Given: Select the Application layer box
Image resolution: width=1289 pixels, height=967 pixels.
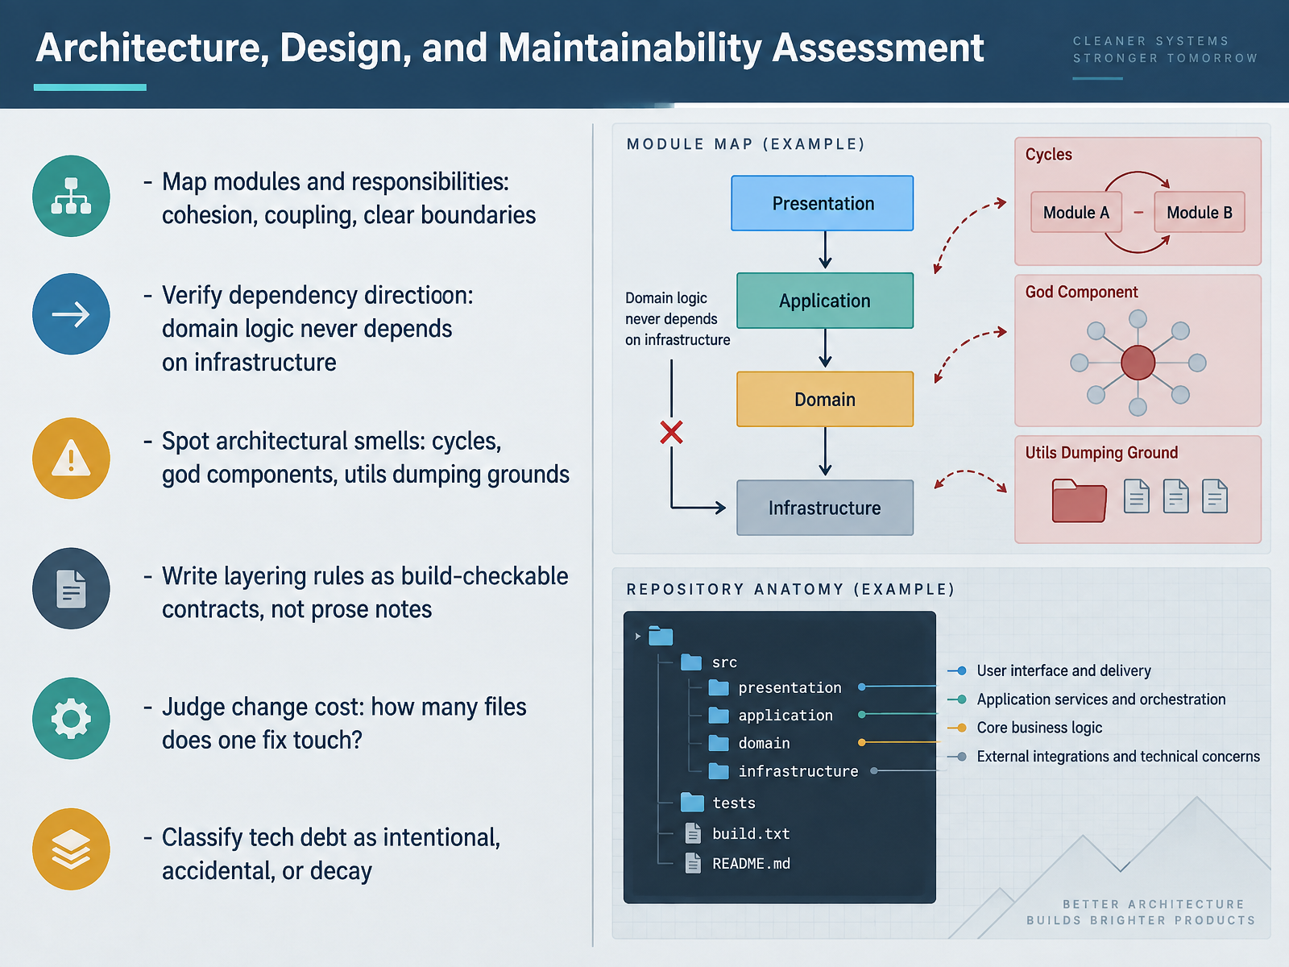Looking at the screenshot, I should [825, 301].
